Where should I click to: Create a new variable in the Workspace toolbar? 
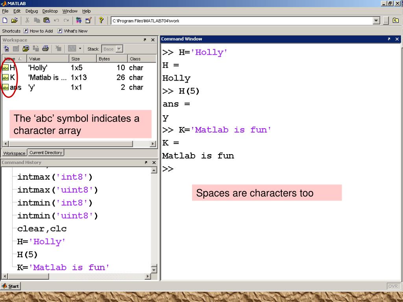pyautogui.click(x=6, y=48)
